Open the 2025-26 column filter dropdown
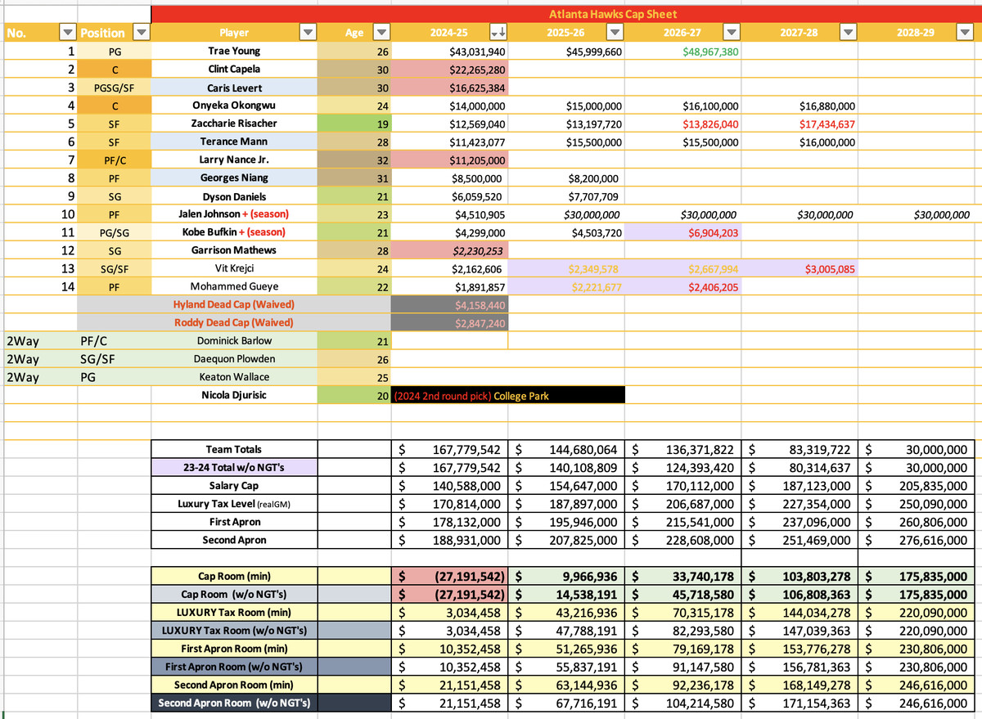 coord(614,33)
